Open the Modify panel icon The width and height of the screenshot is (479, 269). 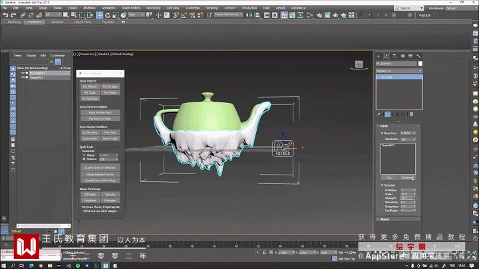387,56
